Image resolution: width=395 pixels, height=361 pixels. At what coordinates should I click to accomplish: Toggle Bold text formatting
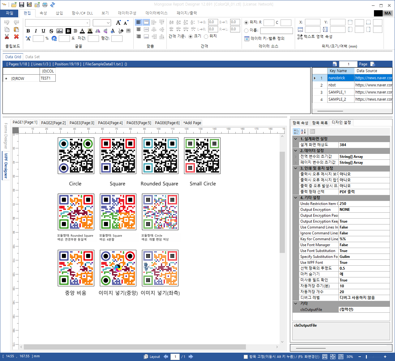[x=28, y=31]
